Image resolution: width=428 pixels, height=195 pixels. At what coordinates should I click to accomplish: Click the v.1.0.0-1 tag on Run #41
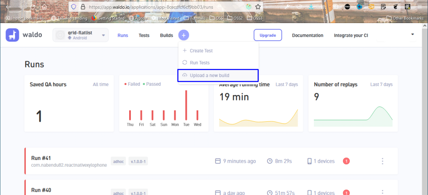(138, 161)
